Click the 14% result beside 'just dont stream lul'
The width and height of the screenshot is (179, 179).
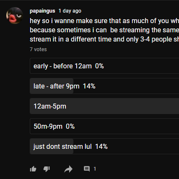point(101,146)
